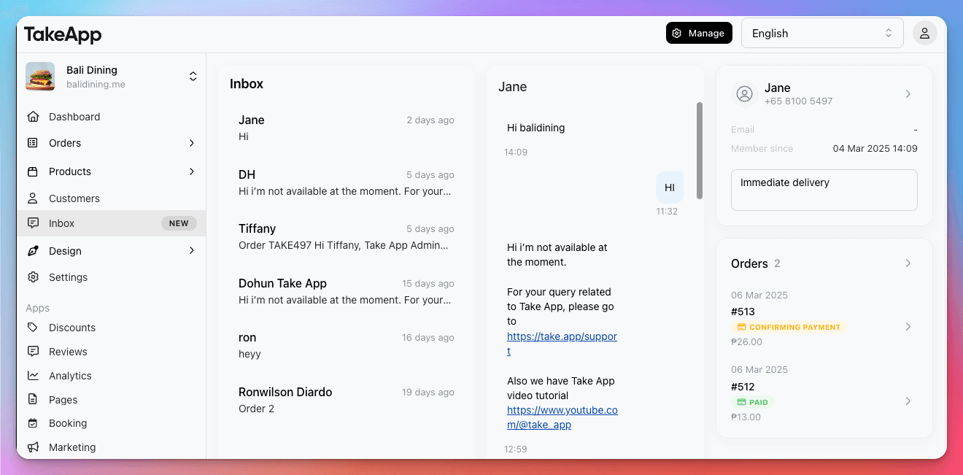The width and height of the screenshot is (963, 475).
Task: Click the Design pen icon
Action: [x=33, y=251]
